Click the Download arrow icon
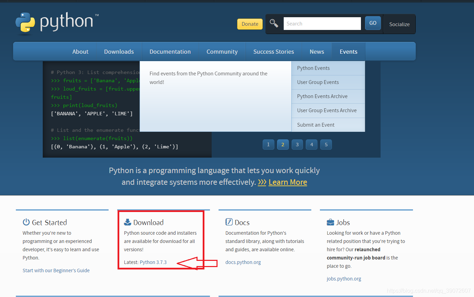Viewport: 474px width, 297px height. click(128, 222)
